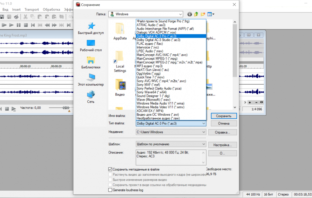This screenshot has width=312, height=198.
Task: Open the Вид menu
Action: (5, 10)
